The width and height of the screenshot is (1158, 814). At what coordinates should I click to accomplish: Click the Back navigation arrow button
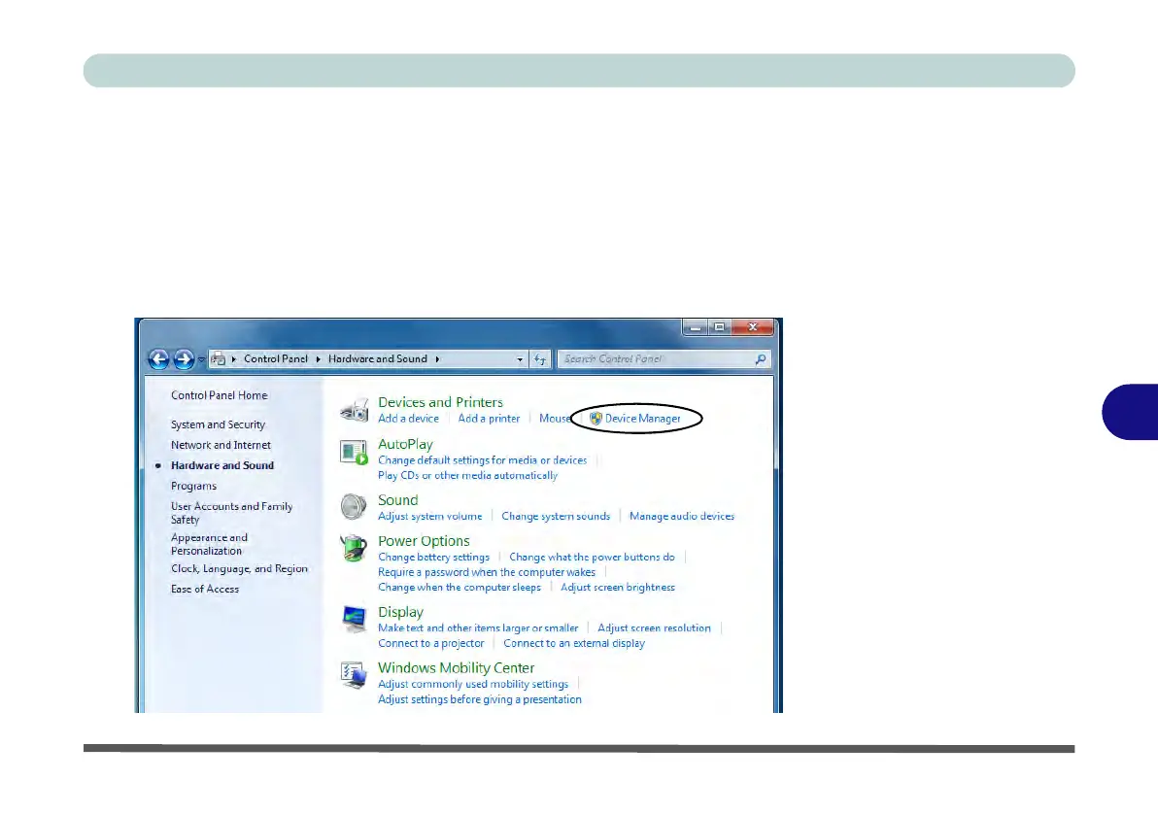pyautogui.click(x=158, y=359)
